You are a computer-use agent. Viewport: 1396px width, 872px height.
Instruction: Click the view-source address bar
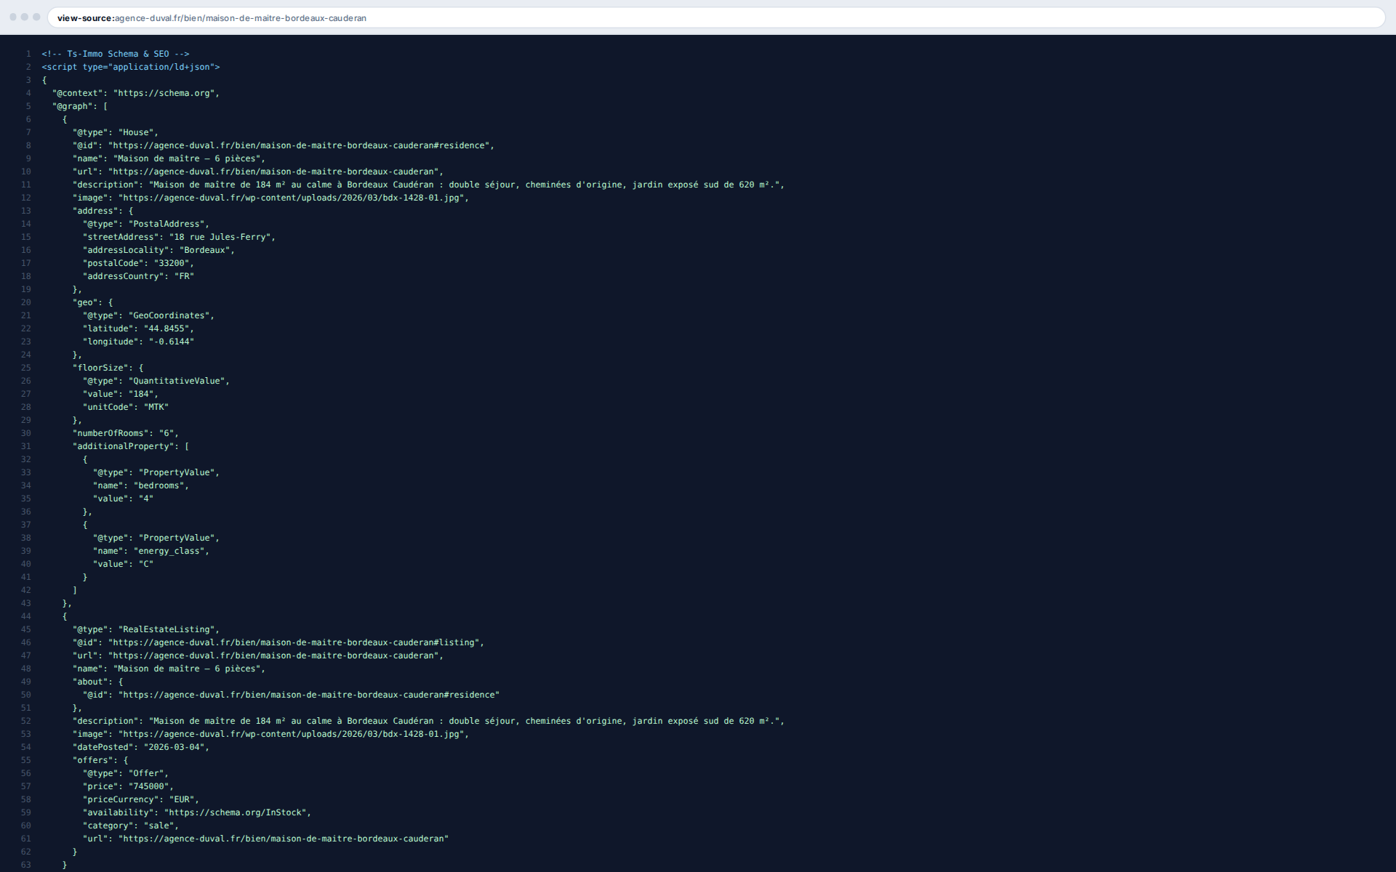(x=716, y=17)
